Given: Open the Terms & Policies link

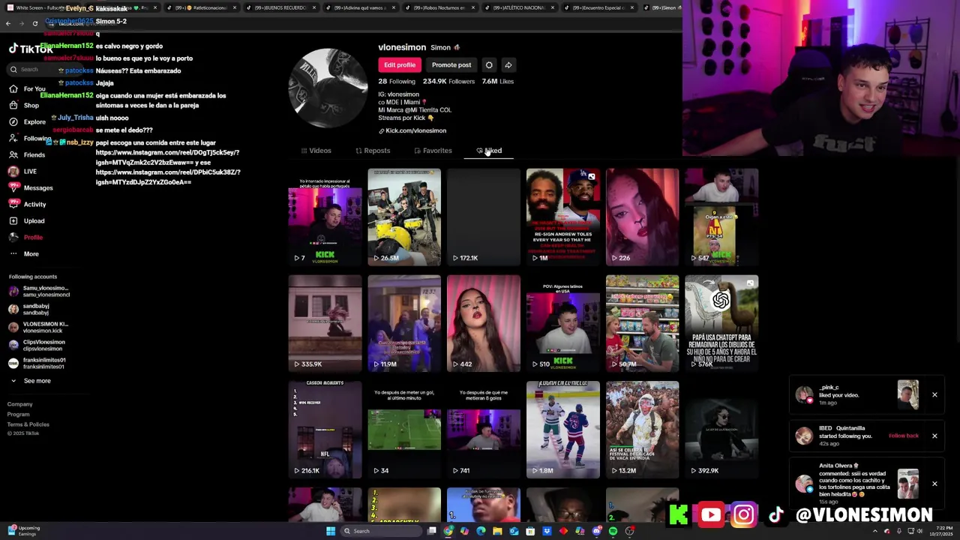Looking at the screenshot, I should pyautogui.click(x=28, y=424).
